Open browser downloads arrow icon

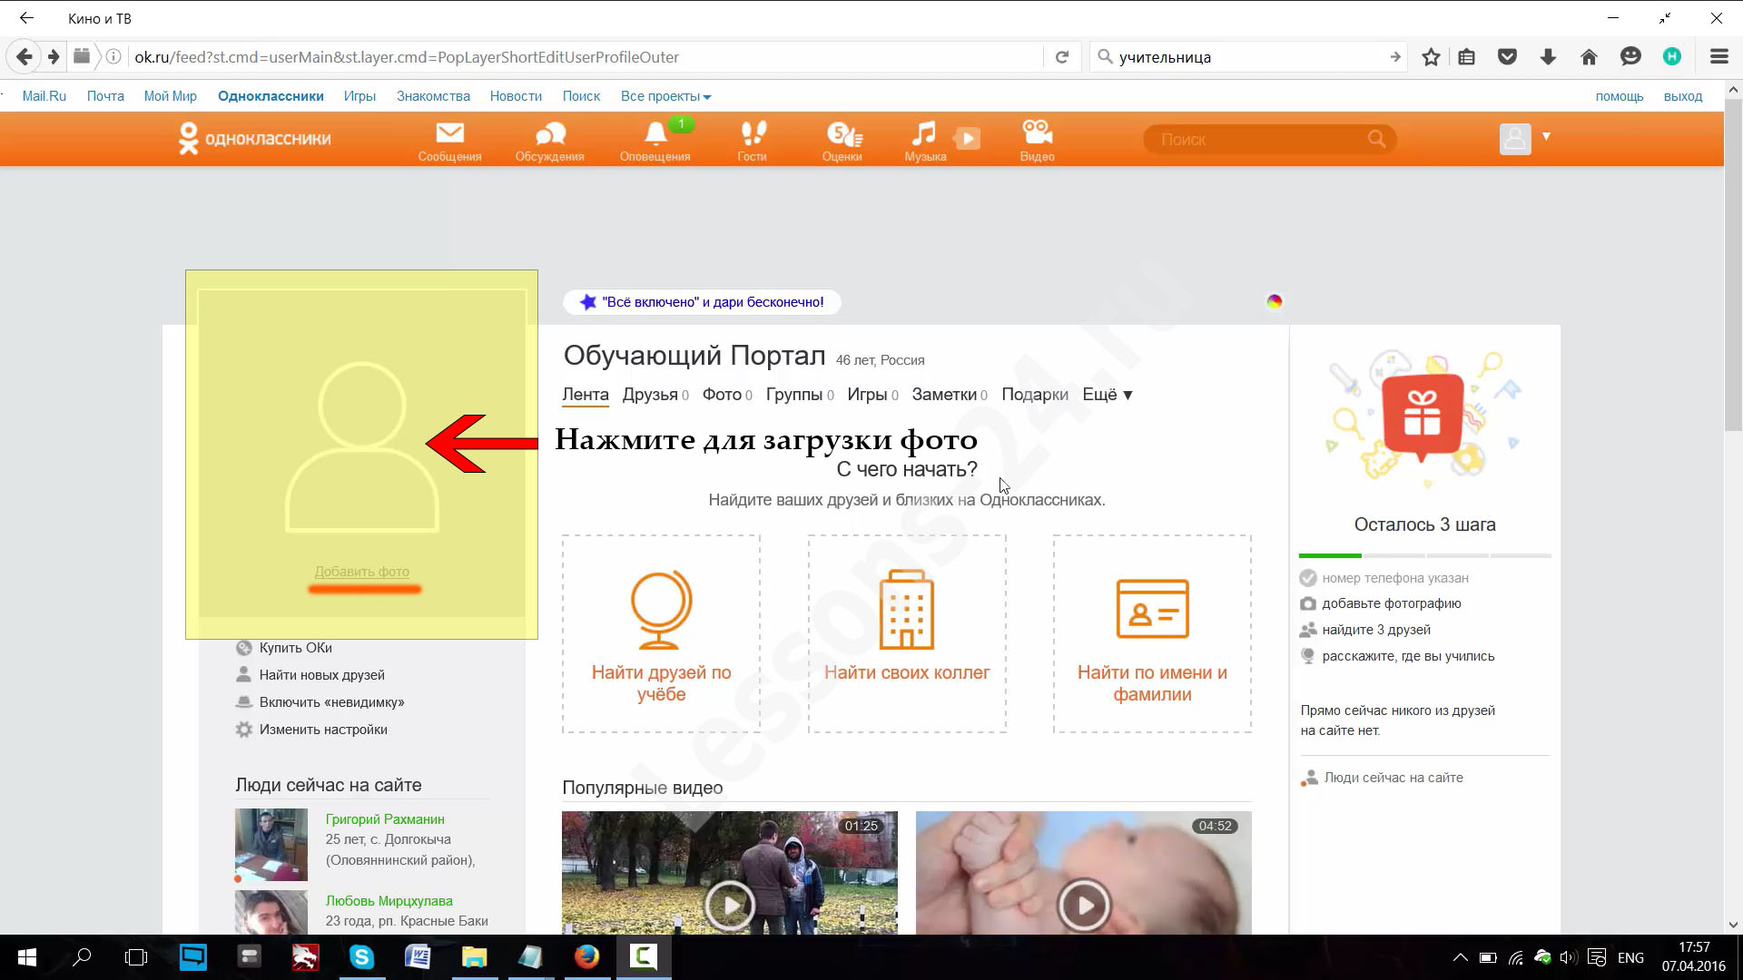(x=1548, y=57)
